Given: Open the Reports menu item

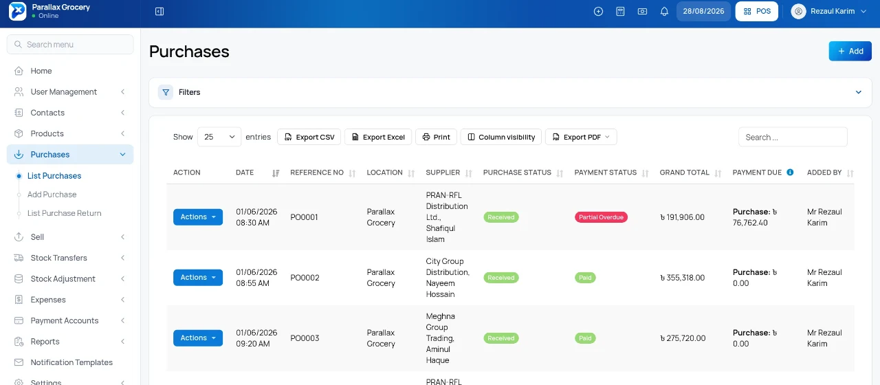Looking at the screenshot, I should (70, 342).
